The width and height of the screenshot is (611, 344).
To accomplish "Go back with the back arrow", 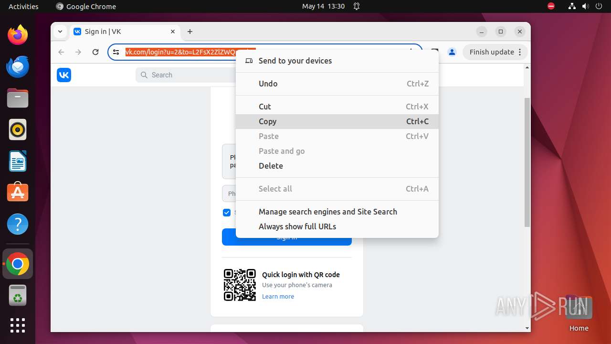I will pyautogui.click(x=61, y=52).
